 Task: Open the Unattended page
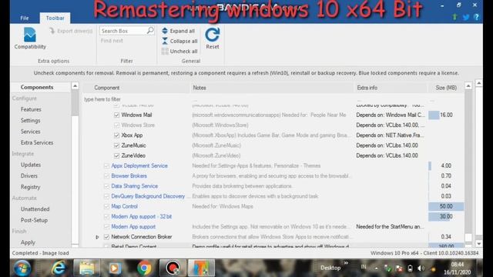[35, 209]
